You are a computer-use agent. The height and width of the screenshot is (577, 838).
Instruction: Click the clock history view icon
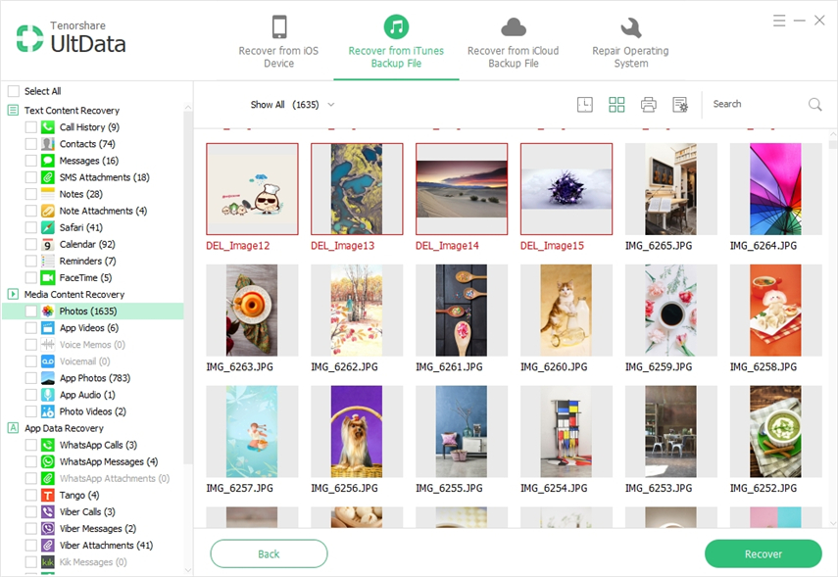[x=585, y=105]
